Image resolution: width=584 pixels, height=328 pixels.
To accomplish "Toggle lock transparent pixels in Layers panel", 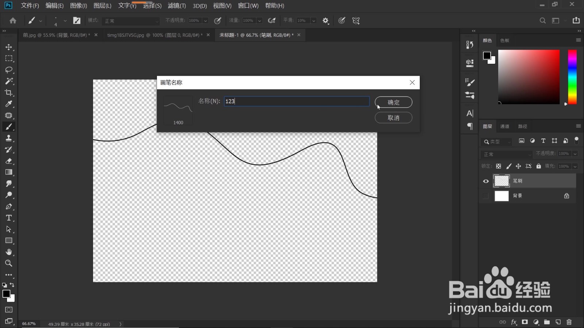I will (x=499, y=166).
